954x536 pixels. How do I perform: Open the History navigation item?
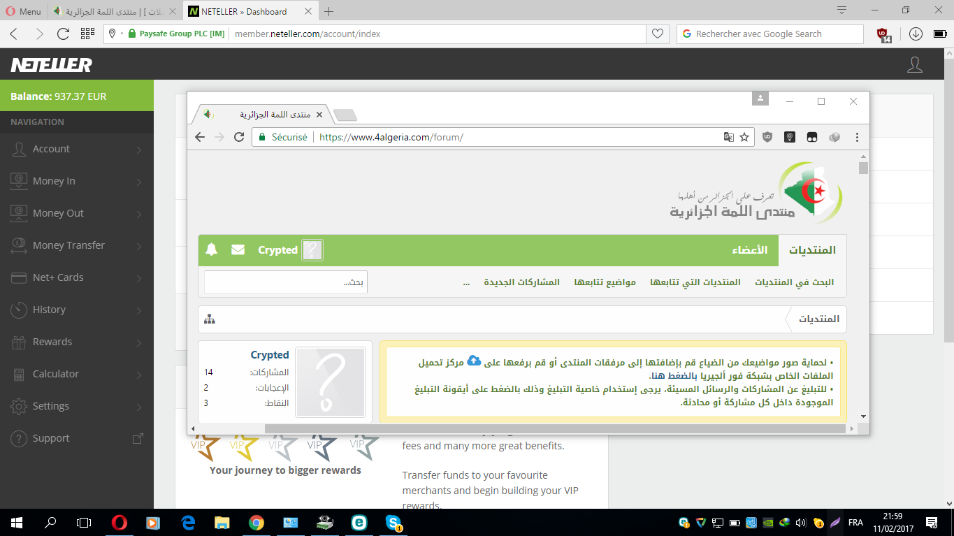coord(77,310)
